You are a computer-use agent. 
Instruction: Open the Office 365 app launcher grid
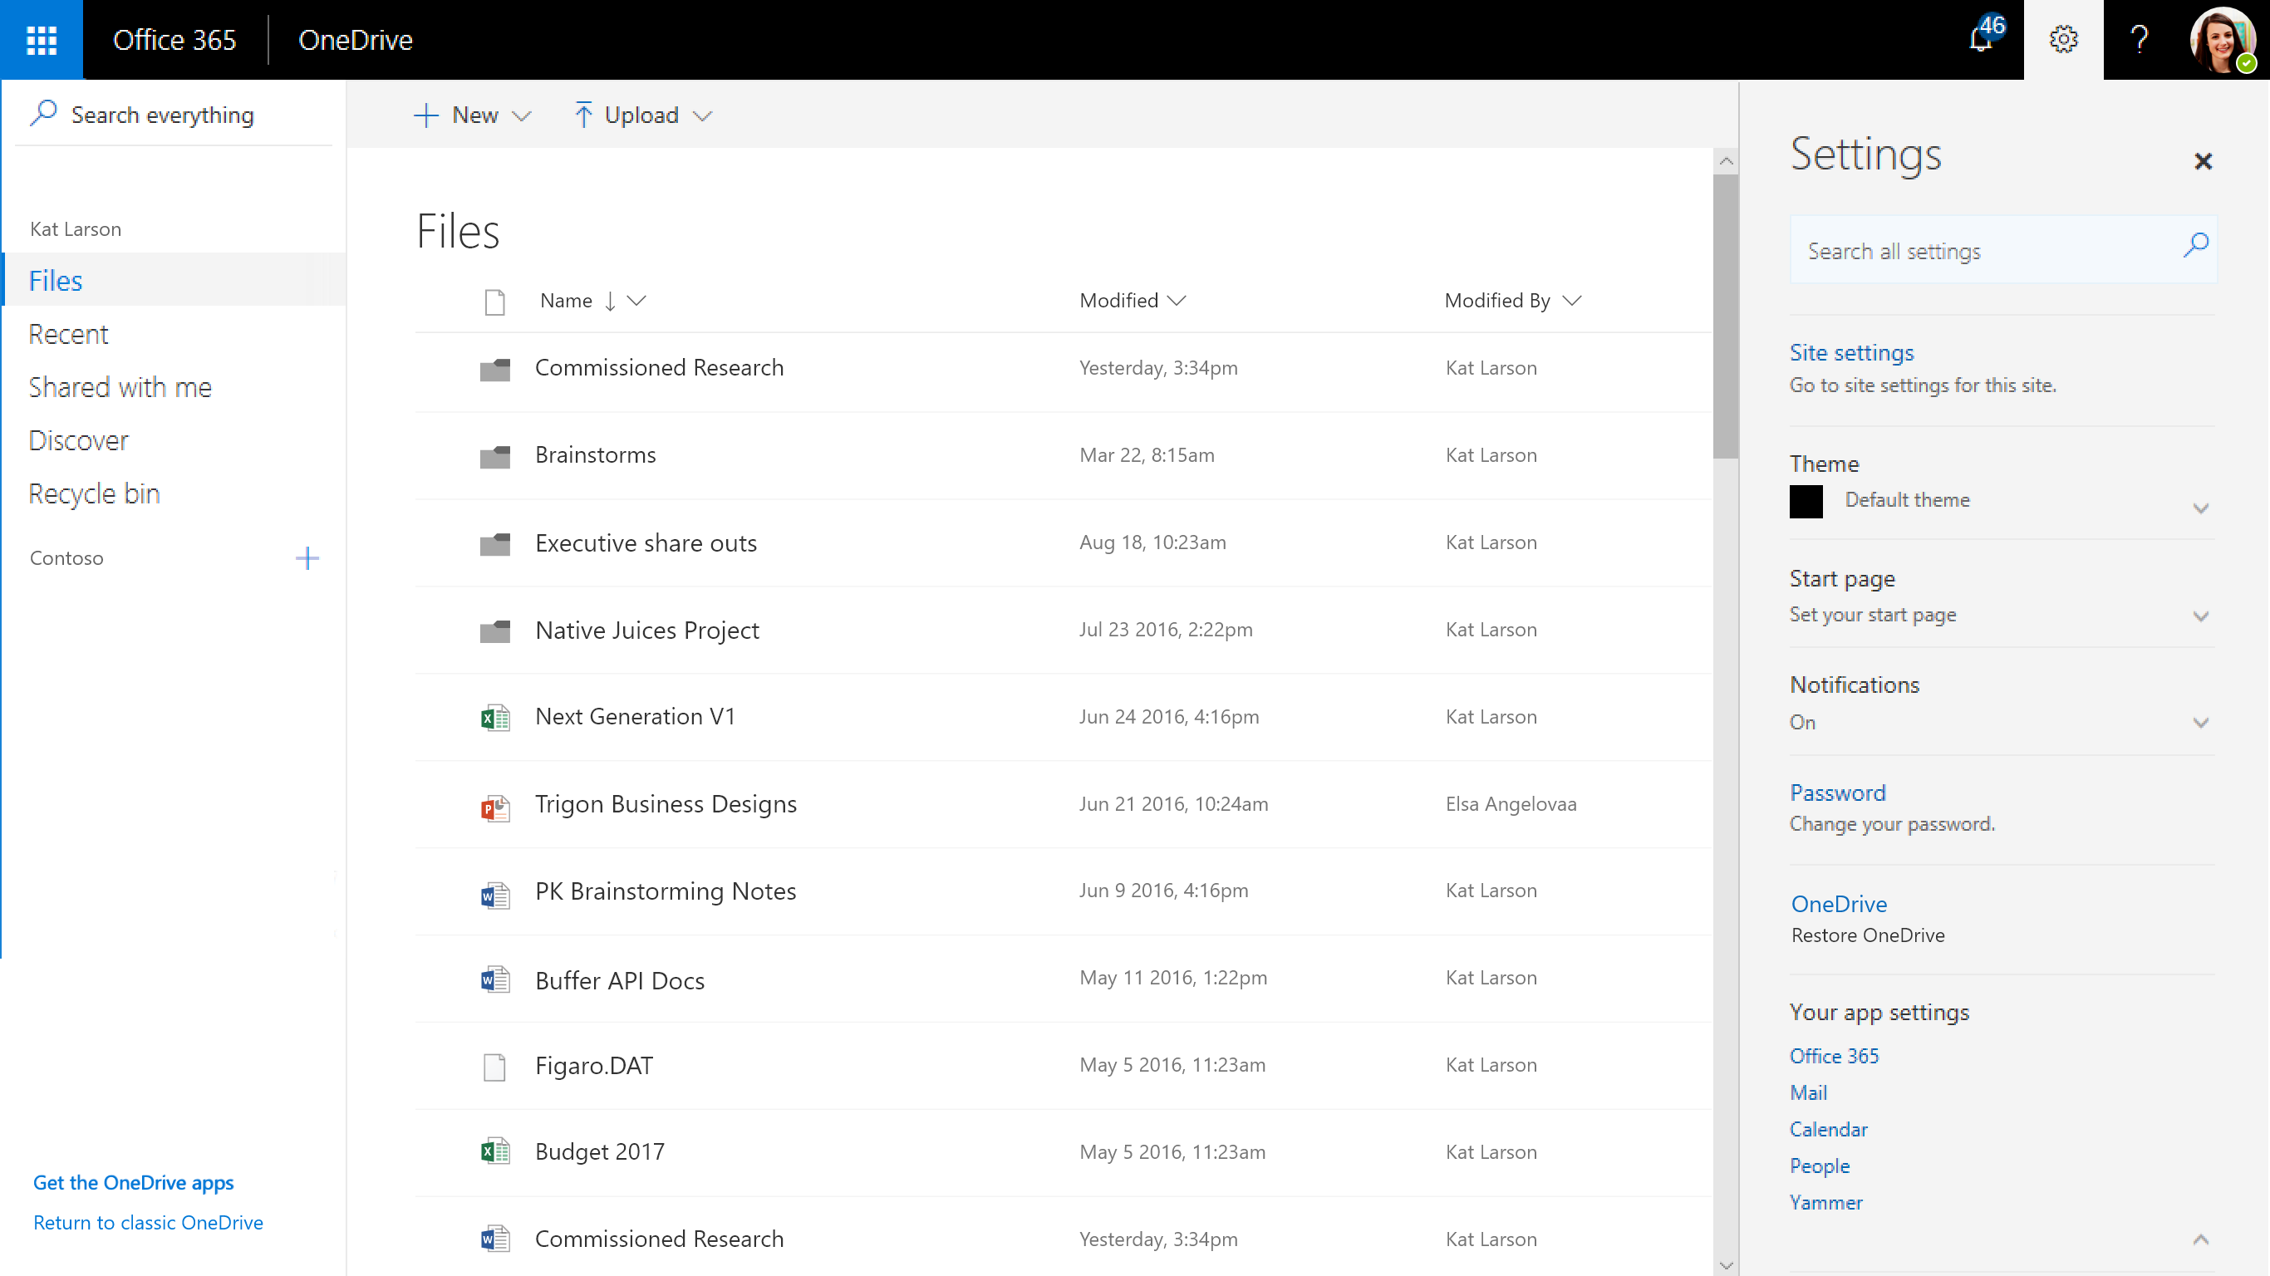pyautogui.click(x=40, y=40)
